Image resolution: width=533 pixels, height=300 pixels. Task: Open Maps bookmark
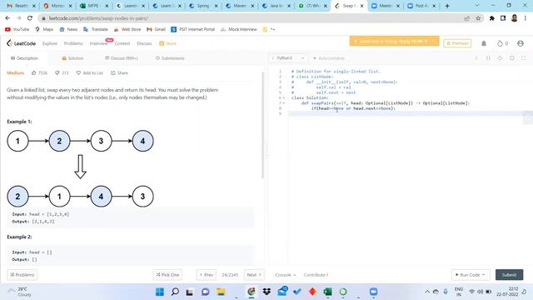tap(44, 30)
